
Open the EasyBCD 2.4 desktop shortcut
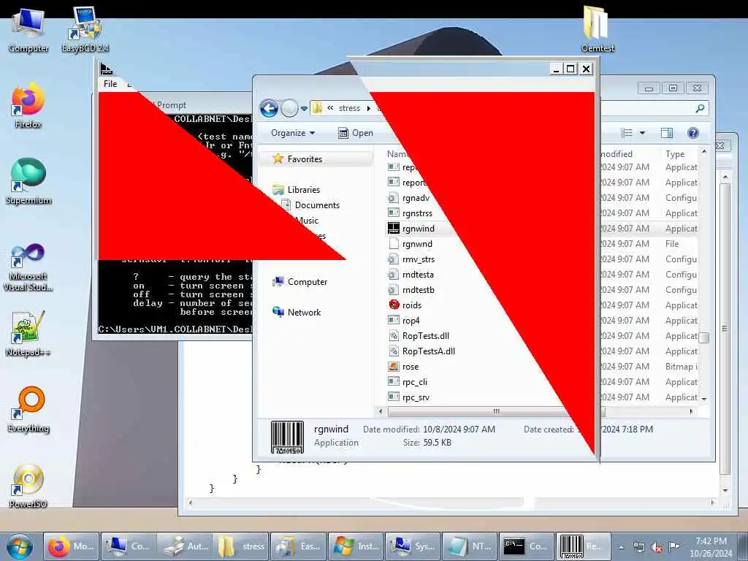pyautogui.click(x=85, y=30)
